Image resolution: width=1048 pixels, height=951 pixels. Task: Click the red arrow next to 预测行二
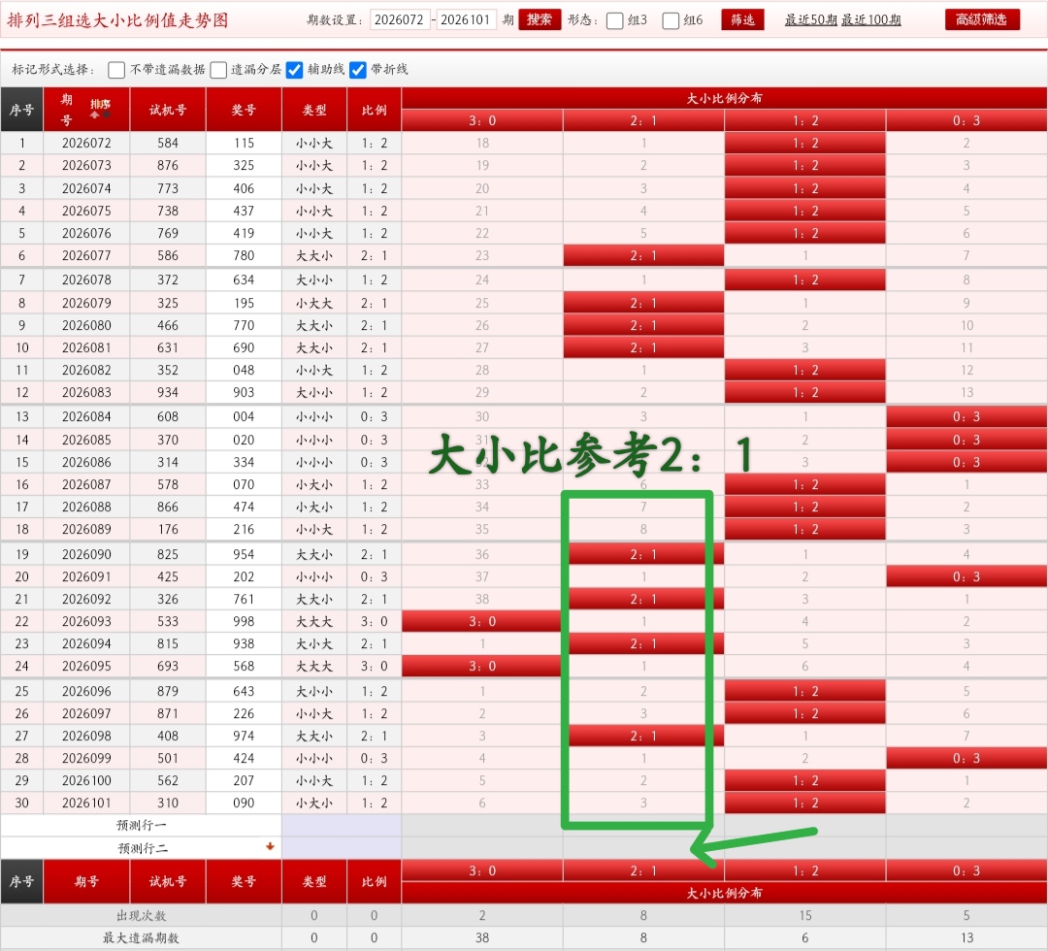click(x=272, y=846)
